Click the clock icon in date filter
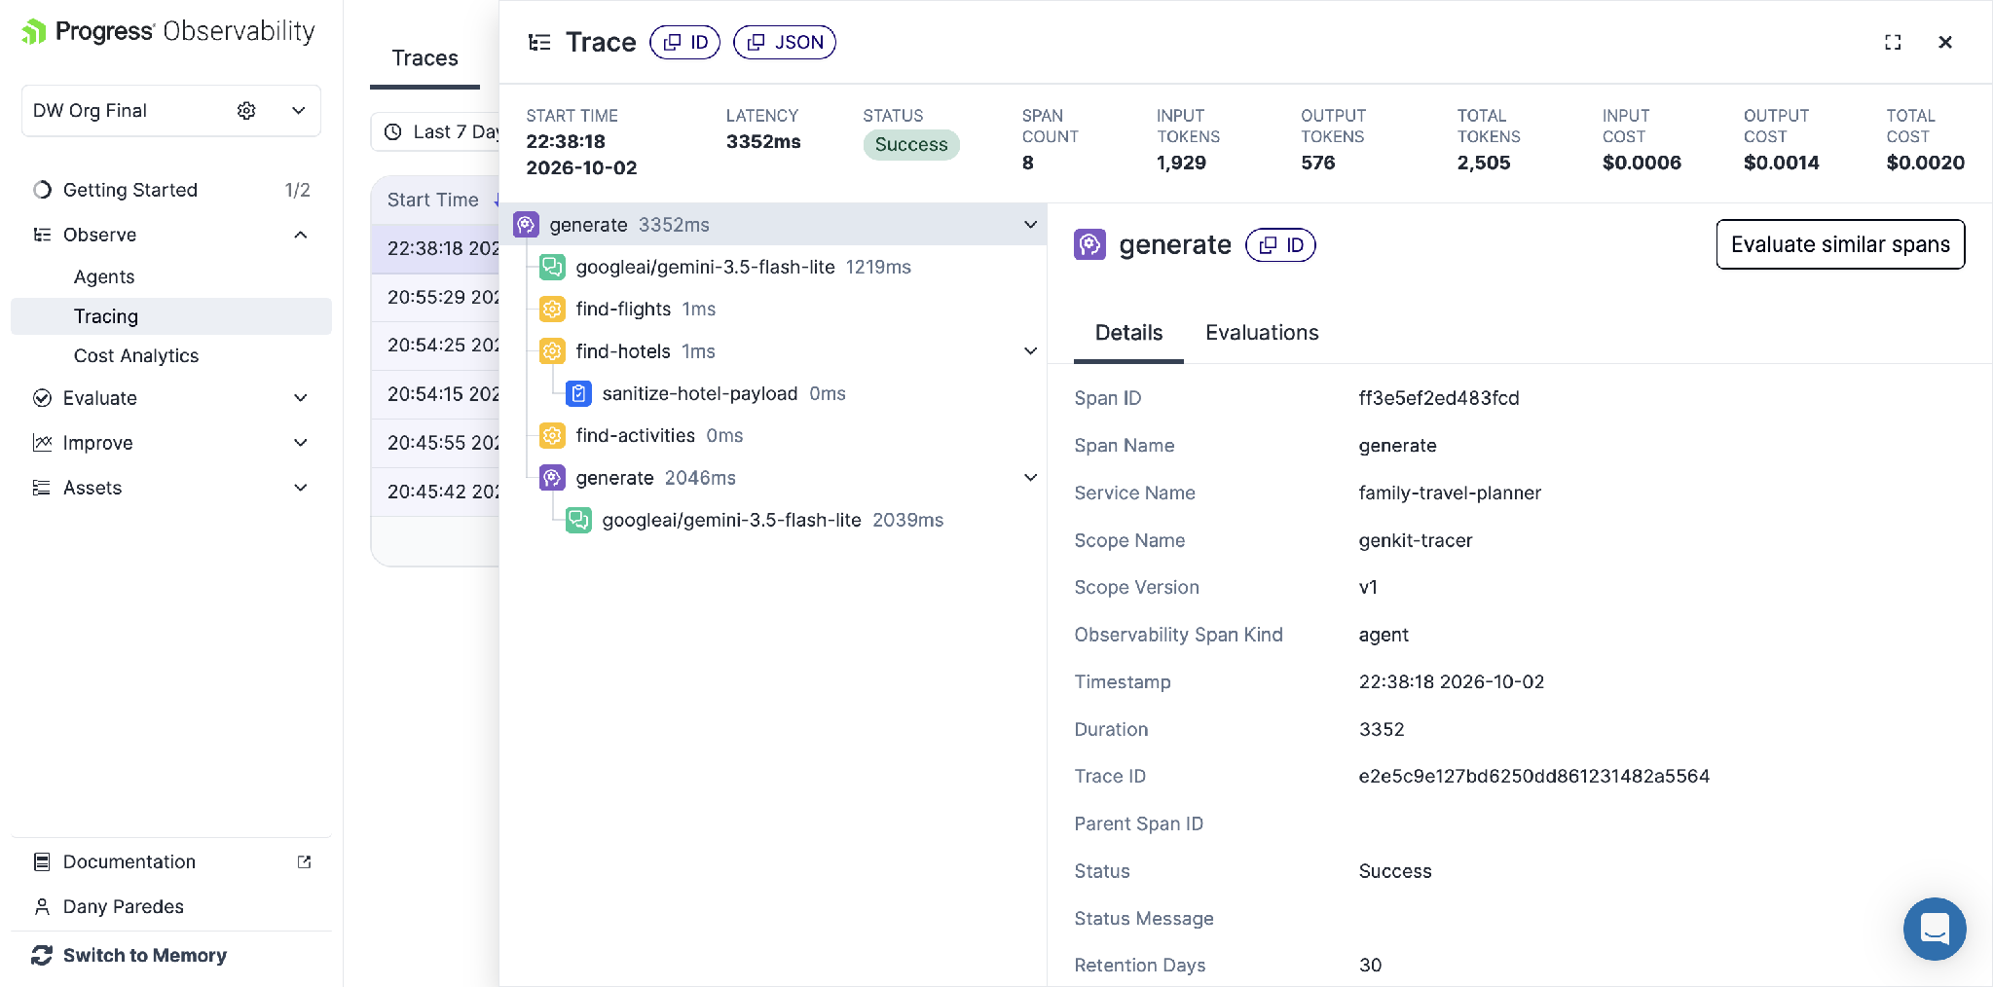1993x987 pixels. 393,132
